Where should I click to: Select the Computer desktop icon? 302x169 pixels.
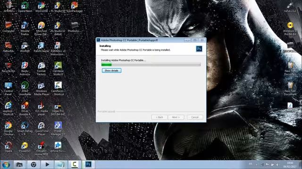[8, 27]
